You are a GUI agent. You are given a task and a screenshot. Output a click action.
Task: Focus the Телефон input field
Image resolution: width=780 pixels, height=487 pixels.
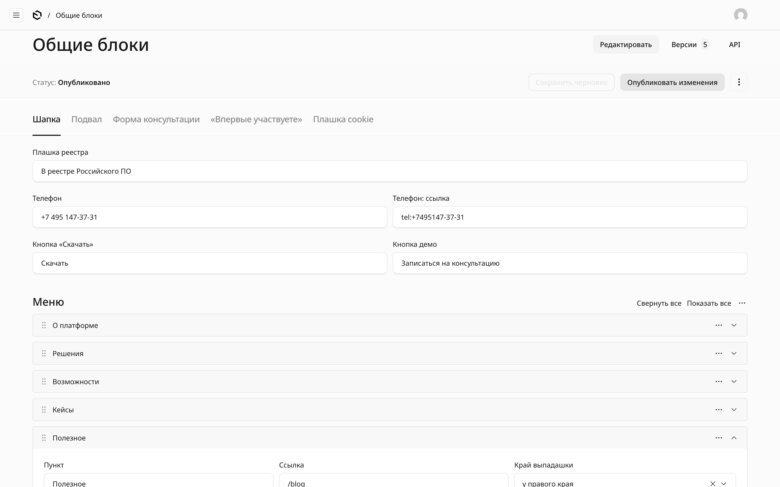(x=210, y=217)
